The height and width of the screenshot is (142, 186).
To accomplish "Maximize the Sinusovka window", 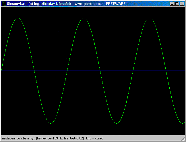I will 177,4.
